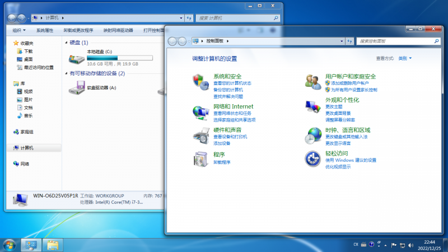Open 查看您的计算机状态 link
This screenshot has width=448, height=252.
[232, 83]
